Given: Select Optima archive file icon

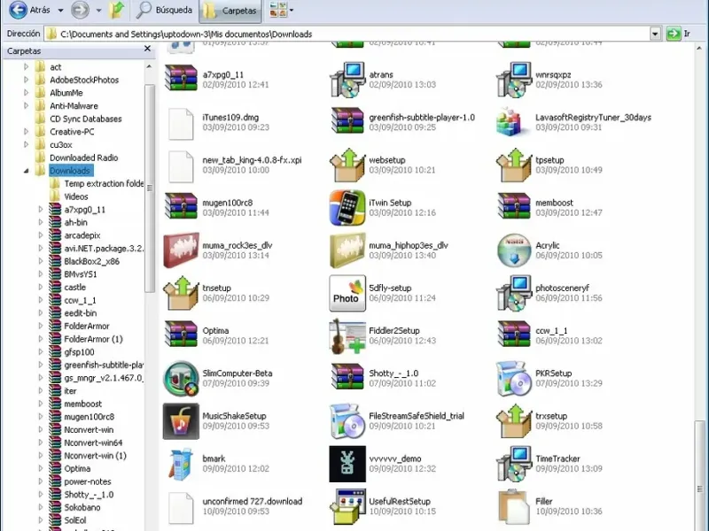Looking at the screenshot, I should (181, 335).
